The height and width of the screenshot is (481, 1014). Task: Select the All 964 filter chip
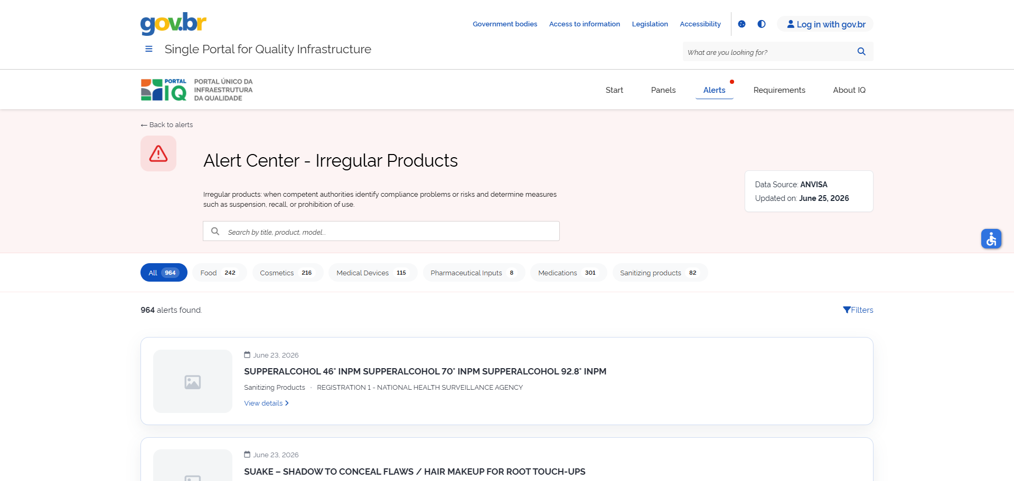pyautogui.click(x=164, y=273)
